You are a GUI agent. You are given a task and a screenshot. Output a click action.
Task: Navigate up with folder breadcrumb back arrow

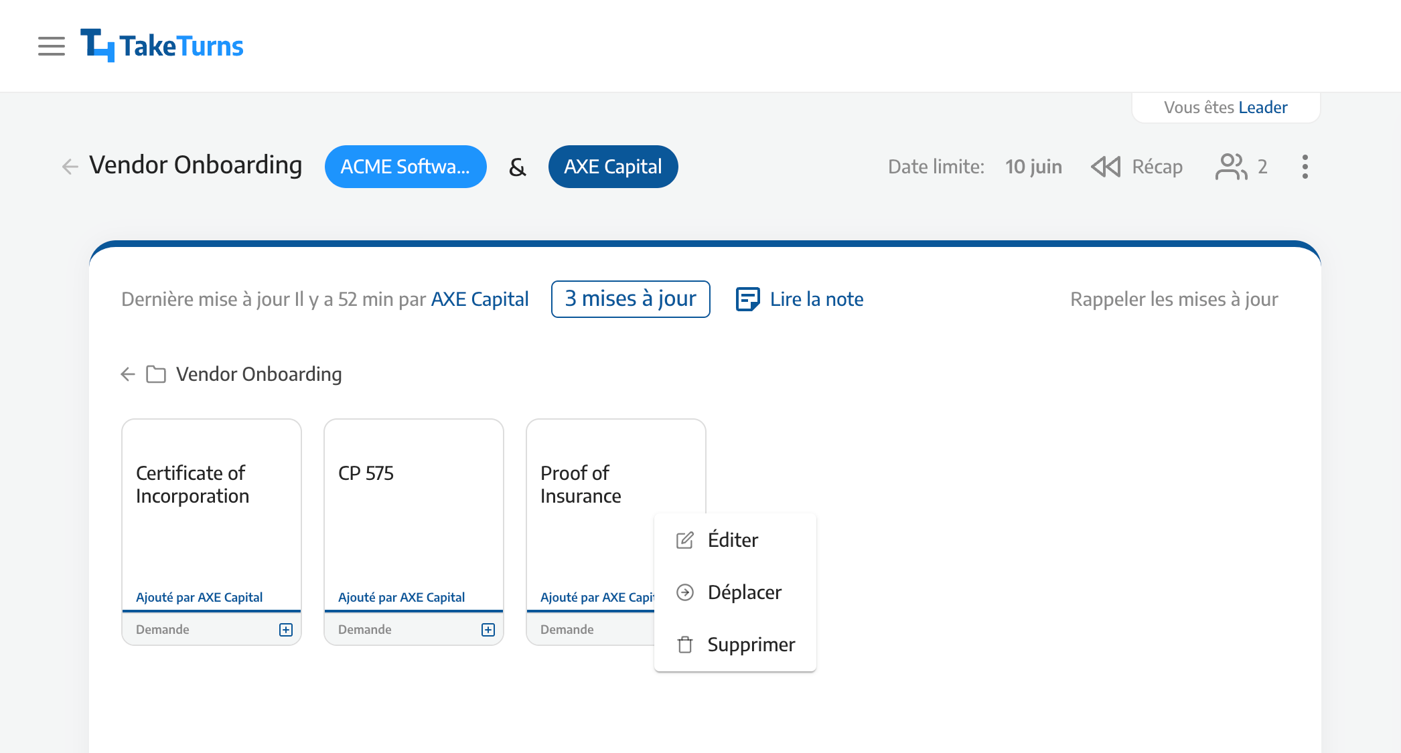[x=128, y=374]
